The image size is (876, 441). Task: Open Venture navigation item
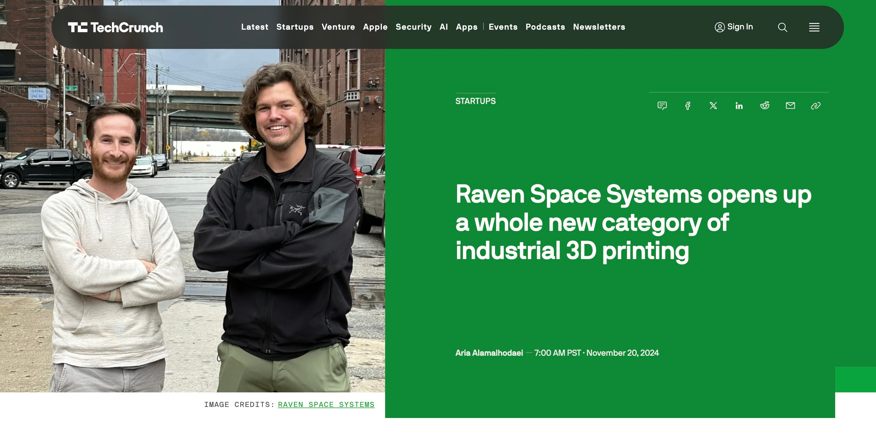[x=338, y=27]
